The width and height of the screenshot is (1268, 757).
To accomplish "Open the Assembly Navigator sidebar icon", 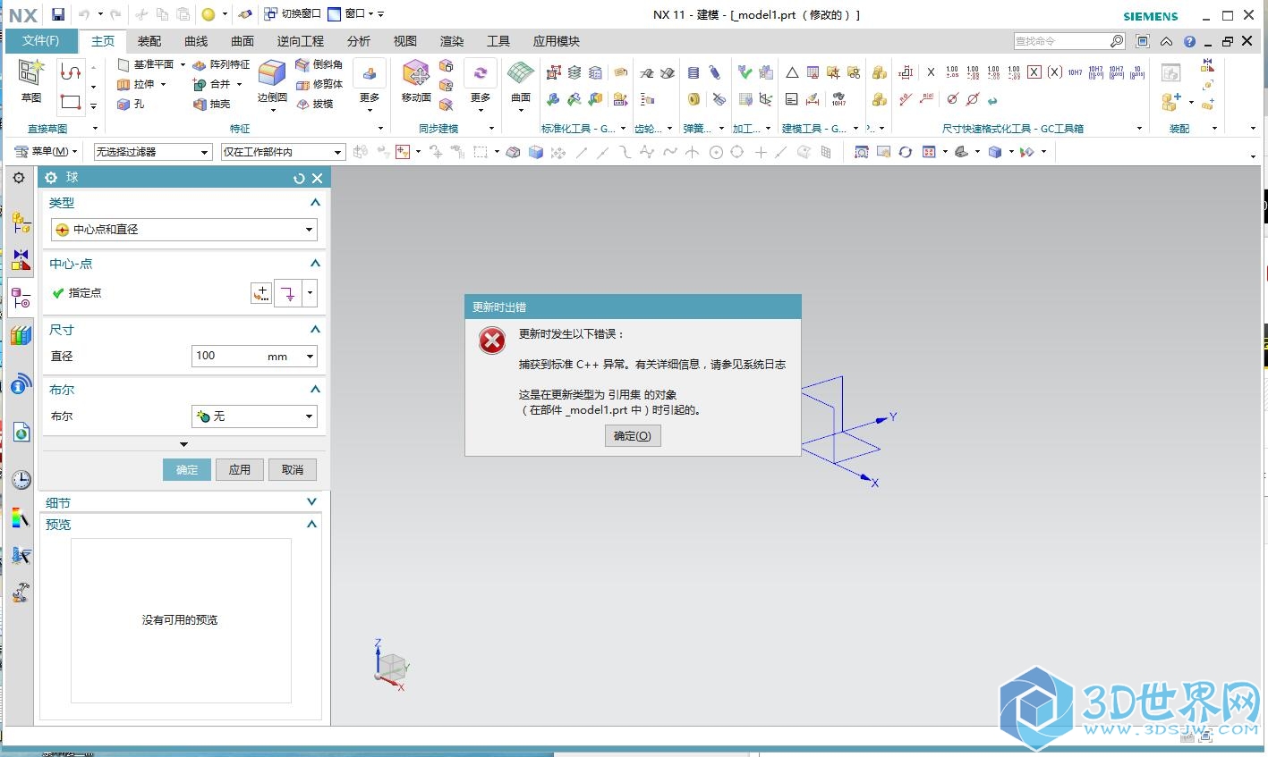I will tap(21, 222).
